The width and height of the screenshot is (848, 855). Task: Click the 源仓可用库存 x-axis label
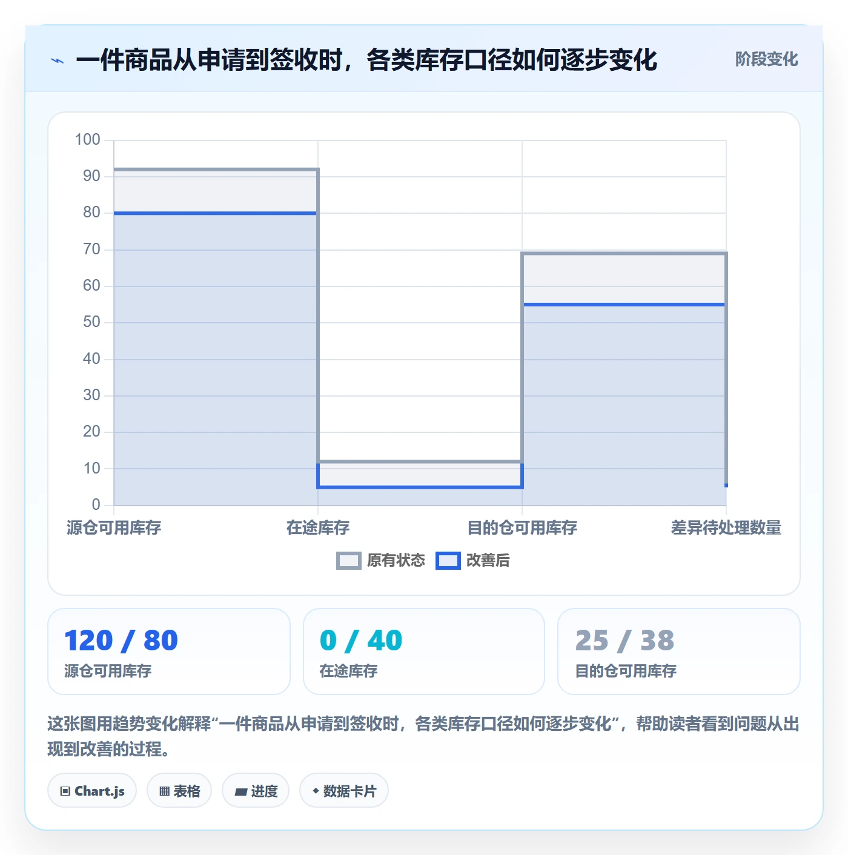[x=114, y=528]
